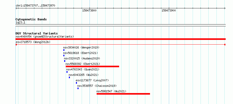The width and height of the screenshot is (233, 104).
Task: Select the 1q23.1 cytogenetic band label
Action: (x=20, y=22)
